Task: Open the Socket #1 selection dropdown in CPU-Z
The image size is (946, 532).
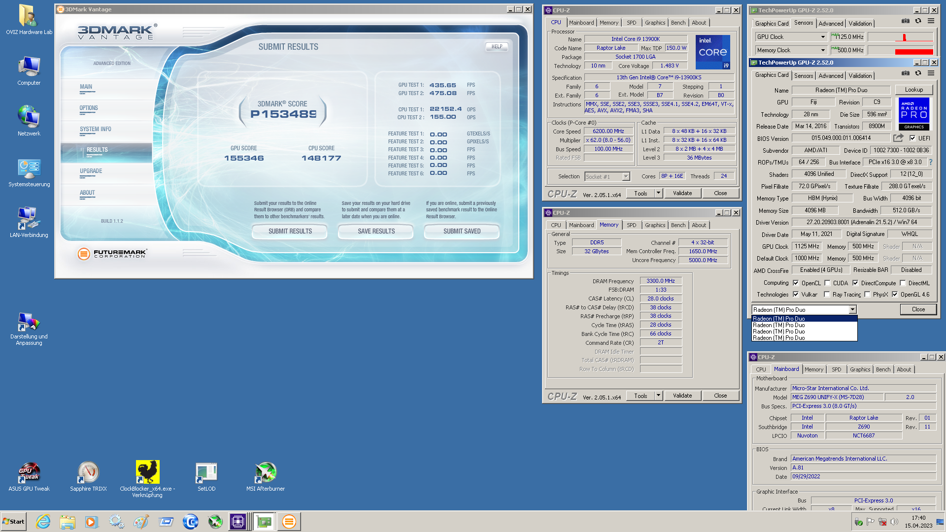Action: 626,176
